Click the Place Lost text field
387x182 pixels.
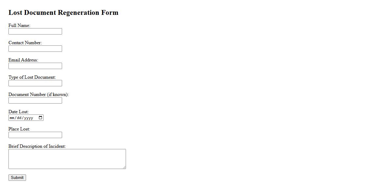point(35,135)
